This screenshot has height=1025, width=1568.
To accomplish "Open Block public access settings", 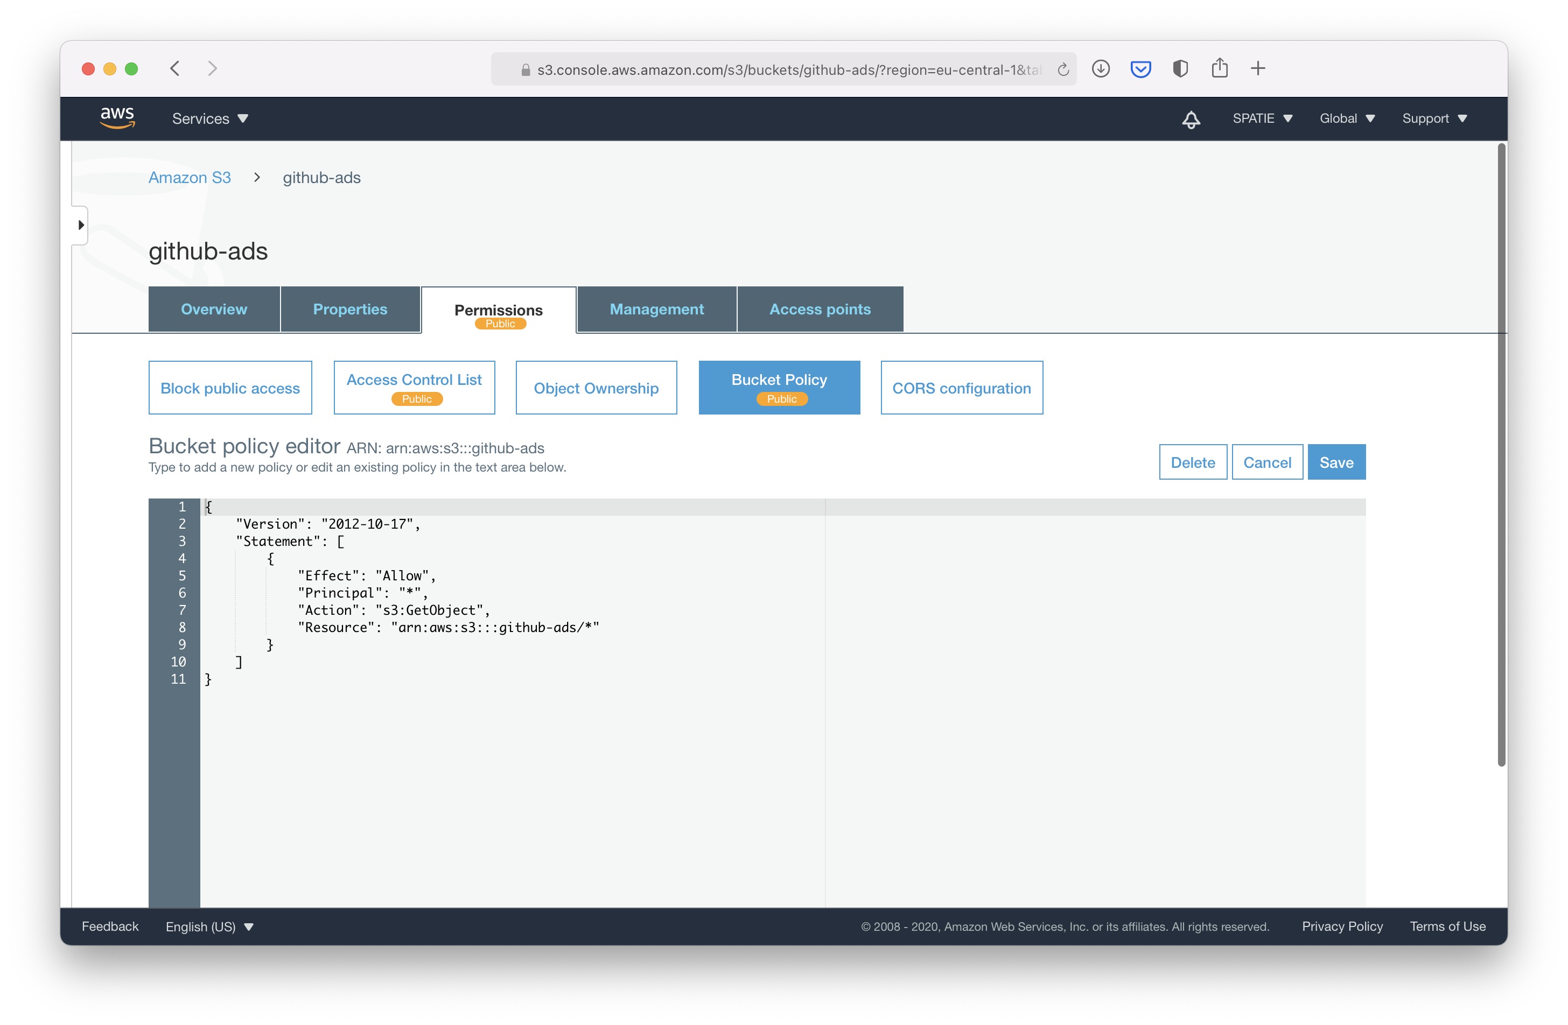I will point(230,388).
